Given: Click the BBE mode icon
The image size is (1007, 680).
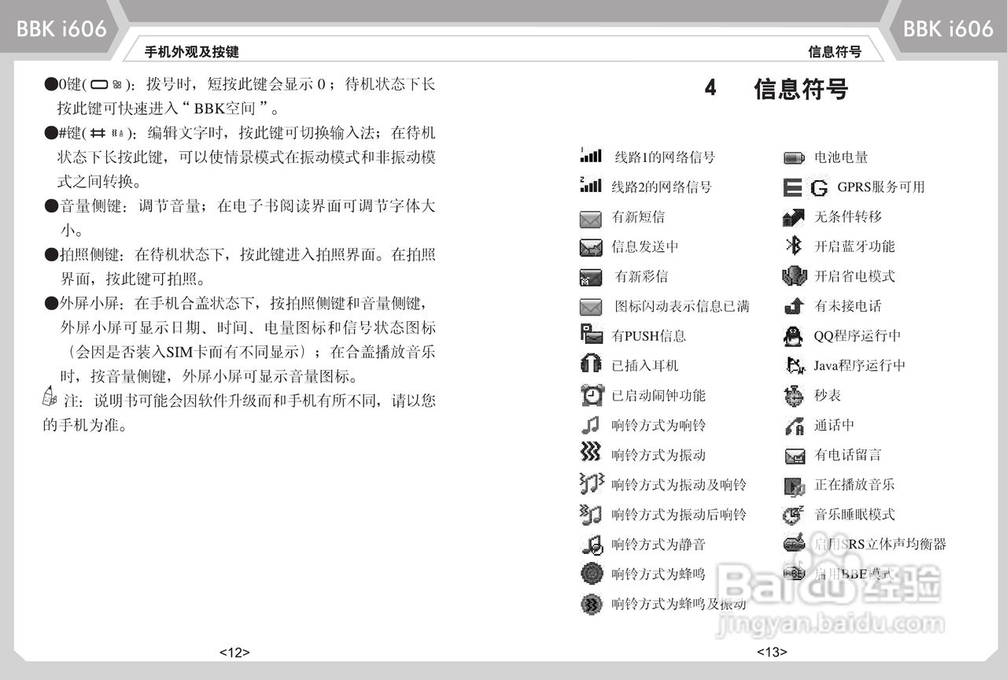Looking at the screenshot, I should click(x=795, y=573).
